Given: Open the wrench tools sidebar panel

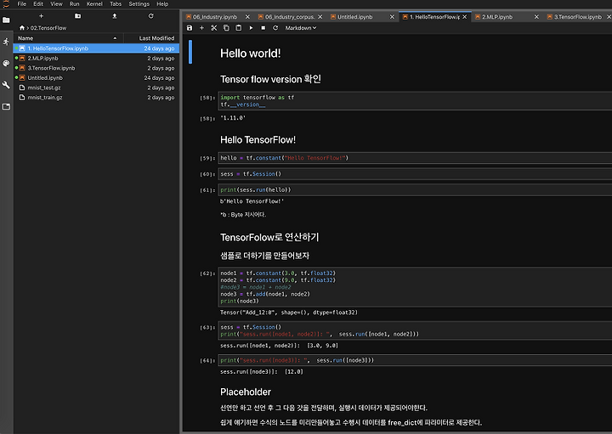Looking at the screenshot, I should tap(6, 85).
